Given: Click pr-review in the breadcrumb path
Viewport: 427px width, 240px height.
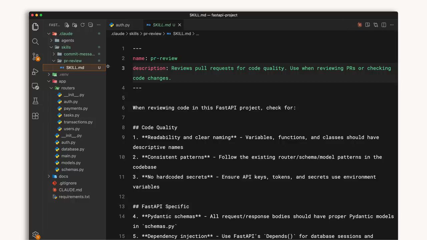Looking at the screenshot, I should coord(152,34).
